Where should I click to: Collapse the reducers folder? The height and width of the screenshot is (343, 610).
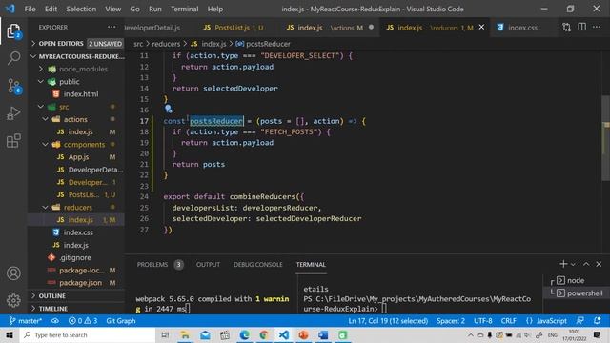(76, 208)
